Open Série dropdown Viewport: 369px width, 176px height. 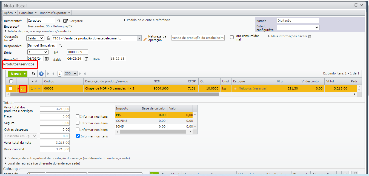(x=38, y=52)
